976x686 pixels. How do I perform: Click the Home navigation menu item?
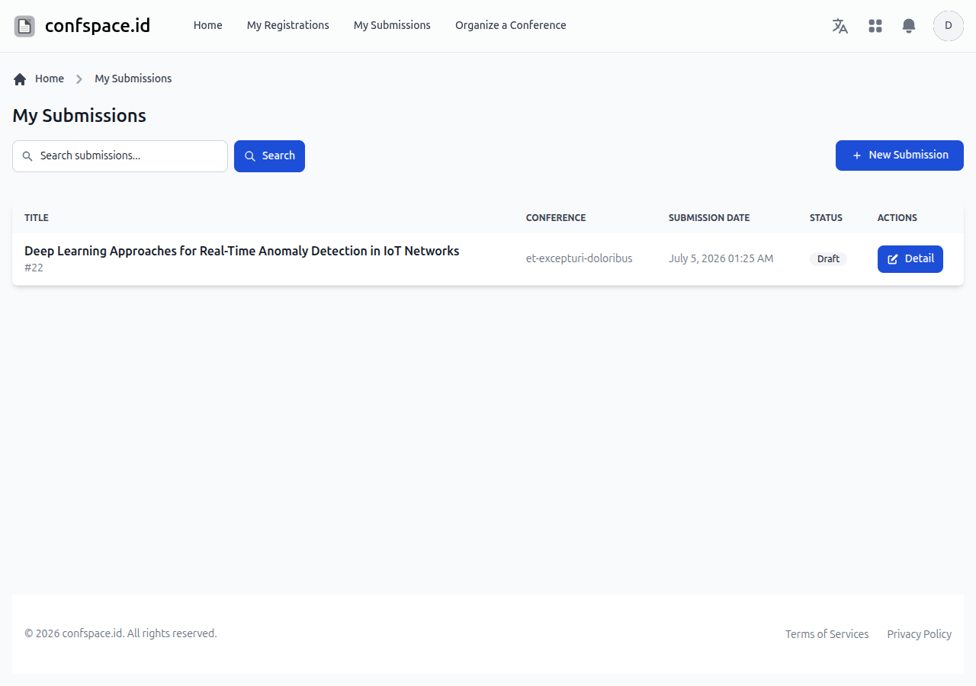[208, 25]
